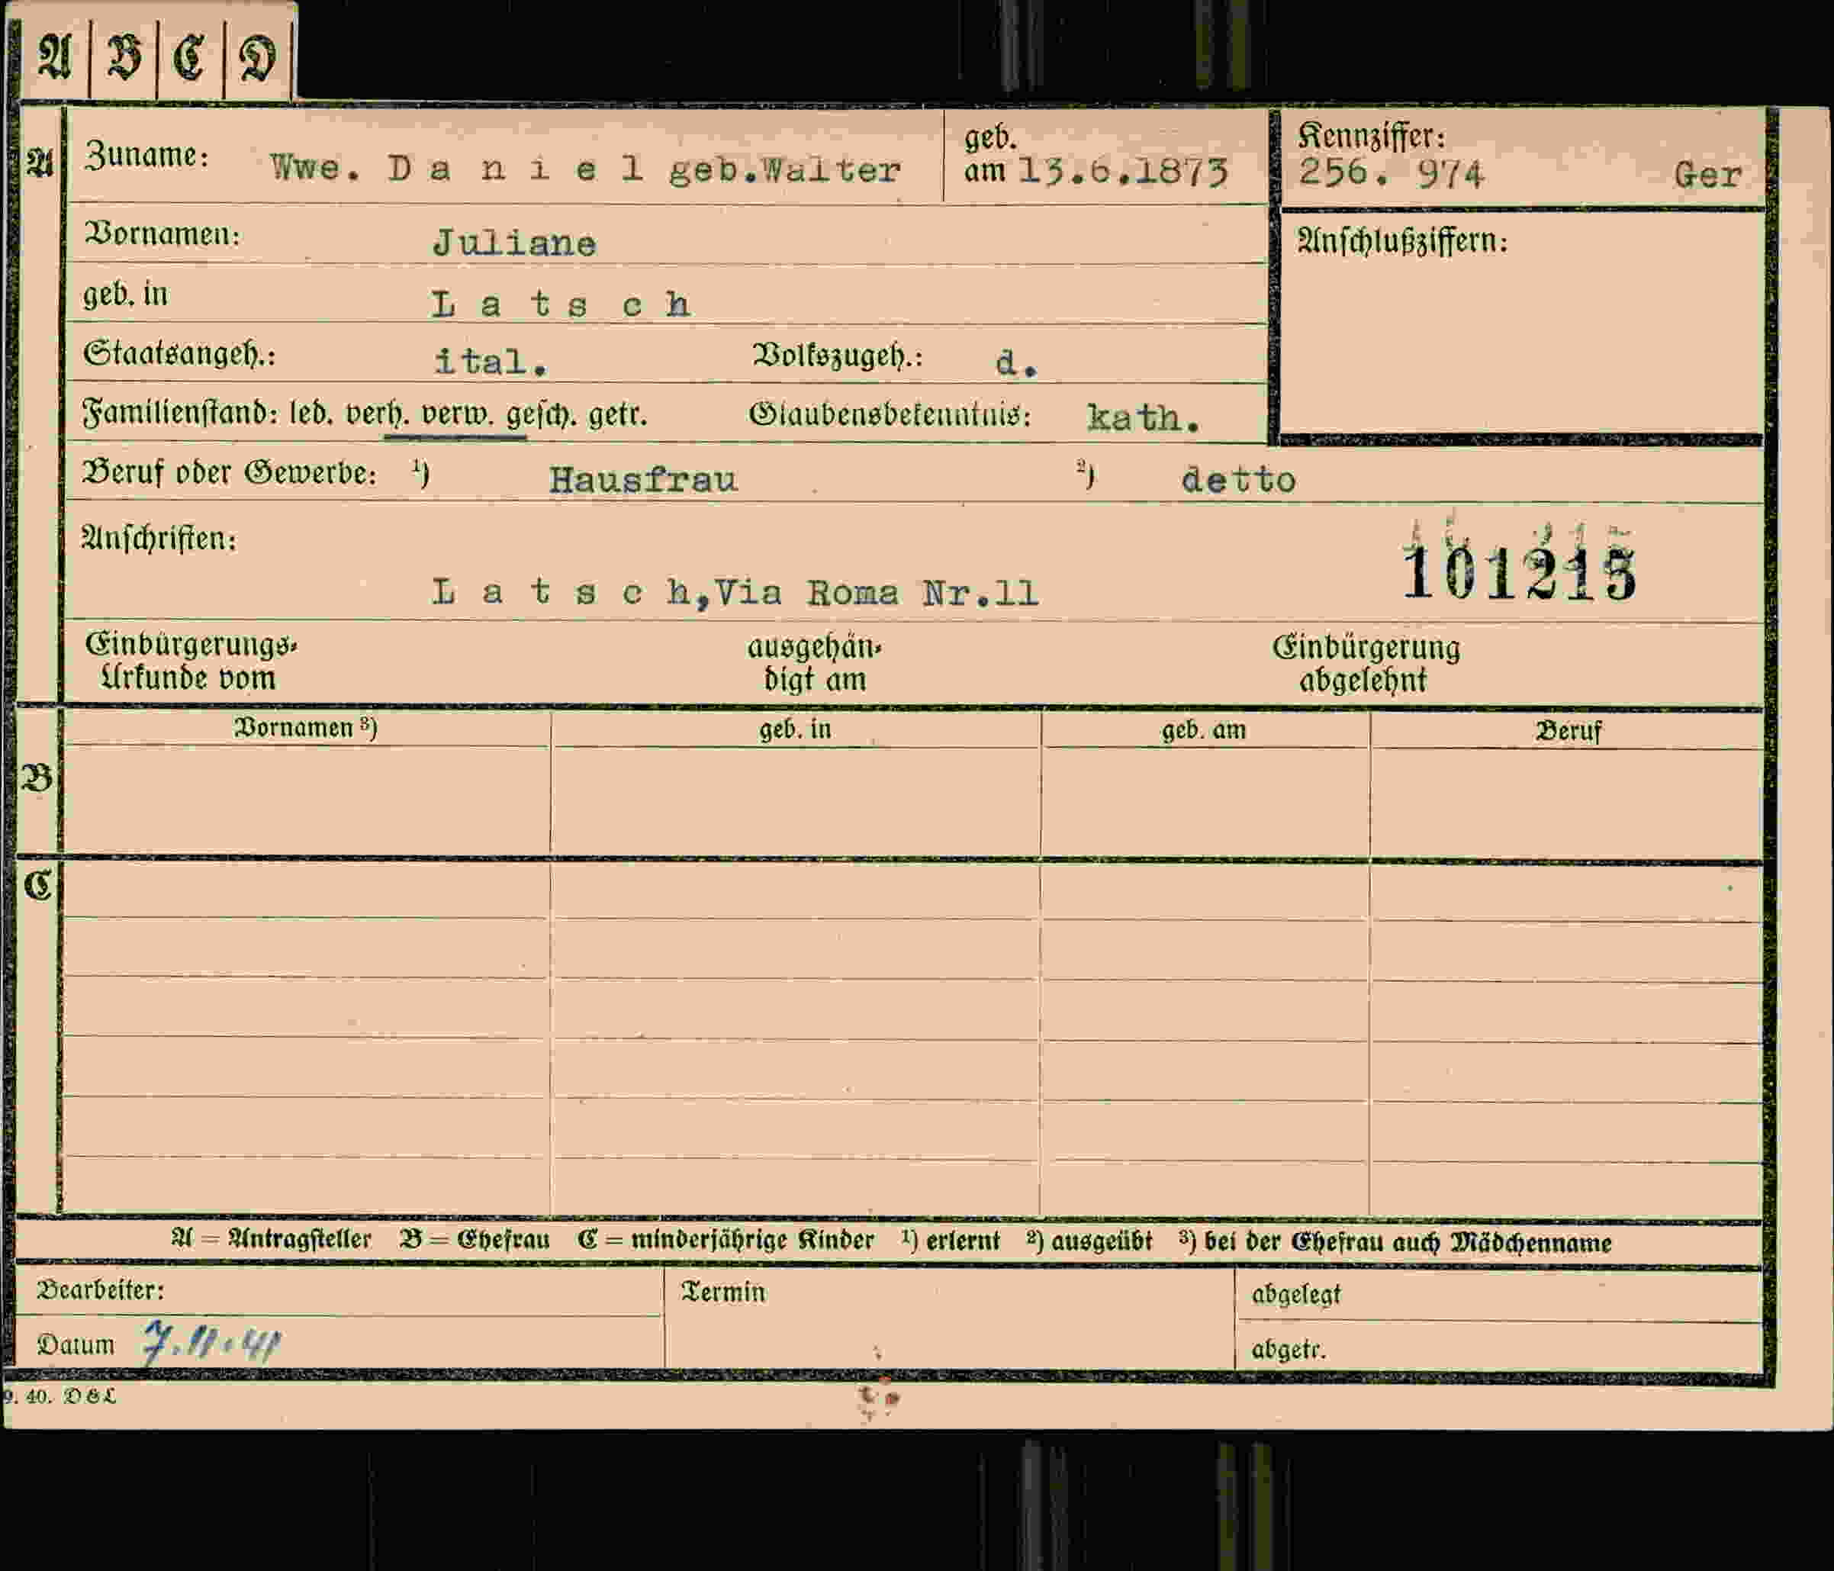Click the 'Beruf oder Gewerbe:' label

tap(230, 474)
